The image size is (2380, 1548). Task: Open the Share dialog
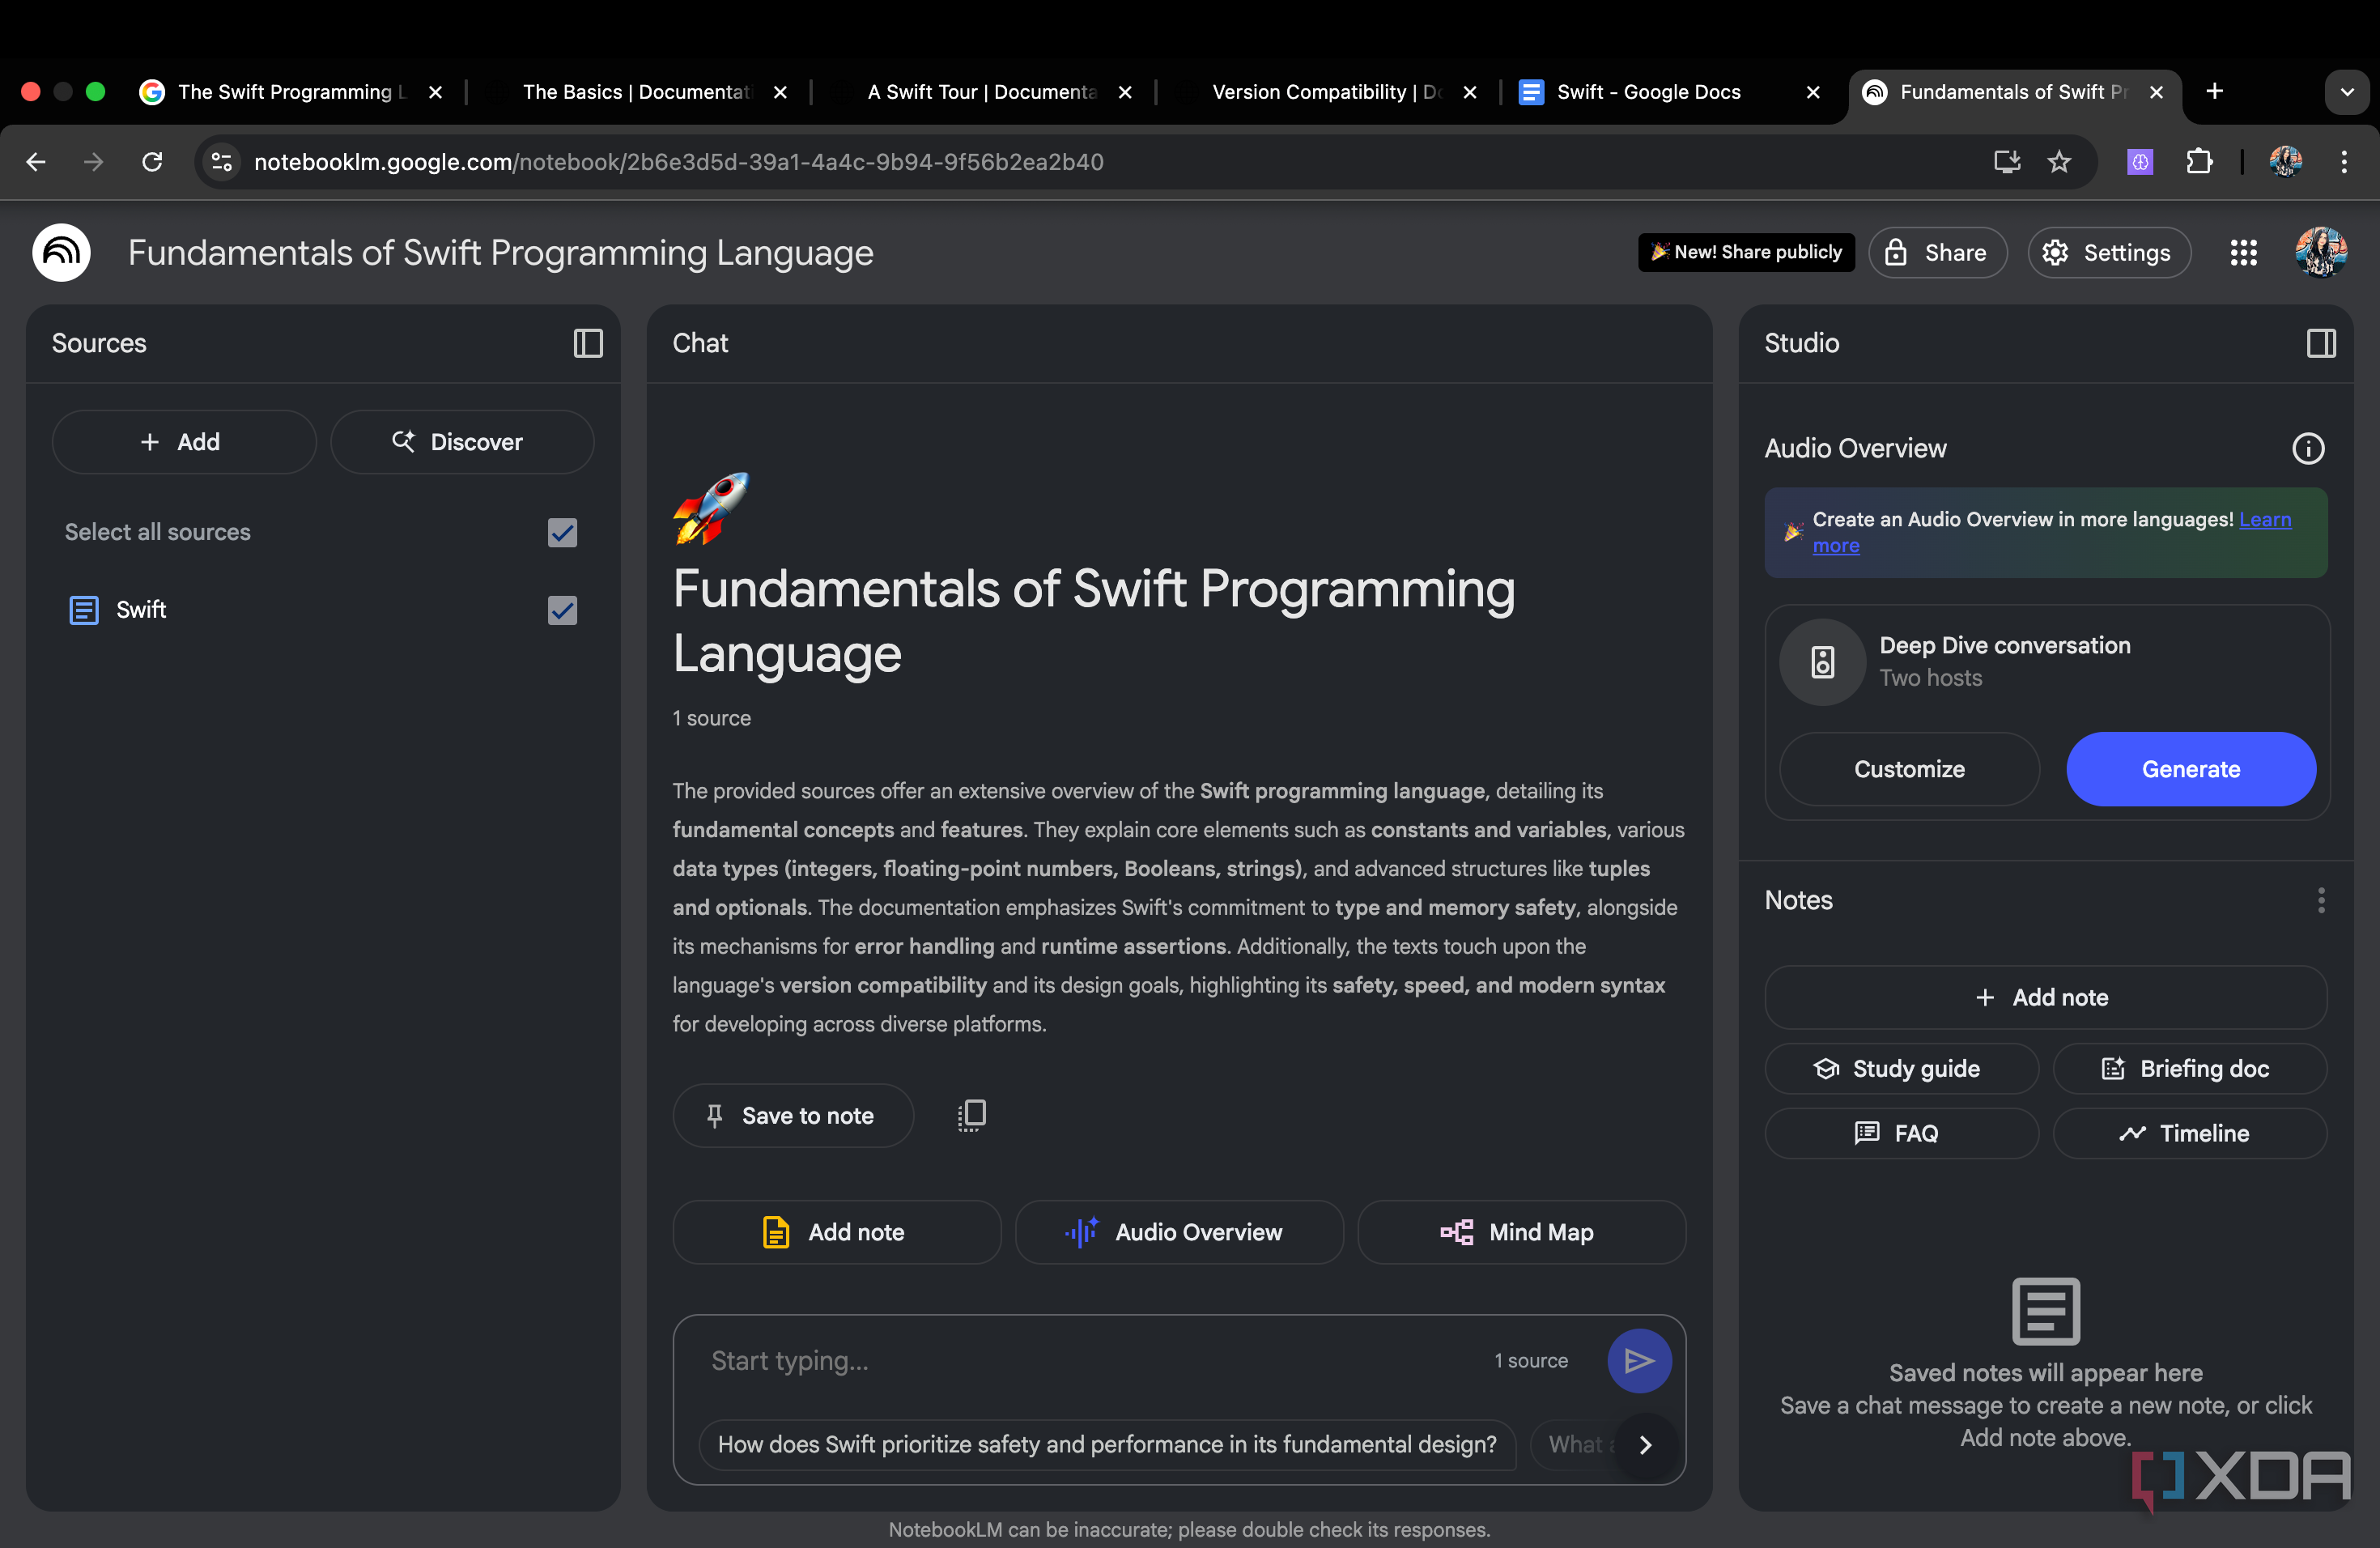(x=1937, y=252)
